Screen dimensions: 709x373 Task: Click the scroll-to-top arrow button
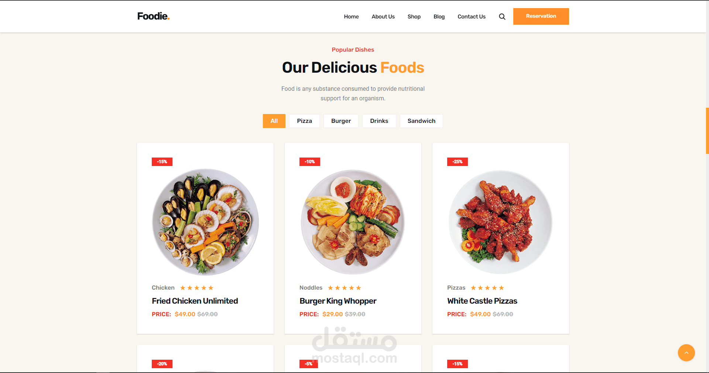click(x=686, y=353)
